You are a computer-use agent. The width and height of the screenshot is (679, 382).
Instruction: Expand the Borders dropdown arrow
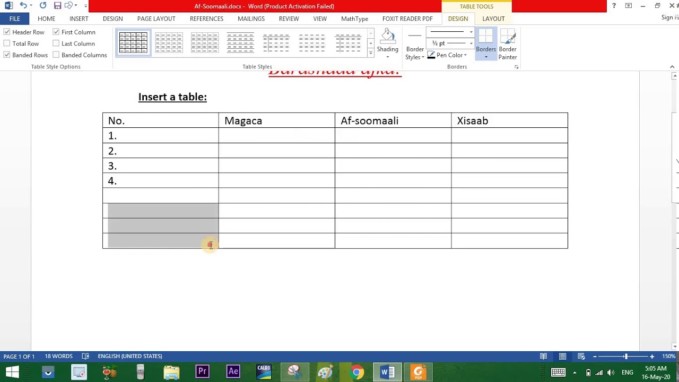tap(485, 57)
